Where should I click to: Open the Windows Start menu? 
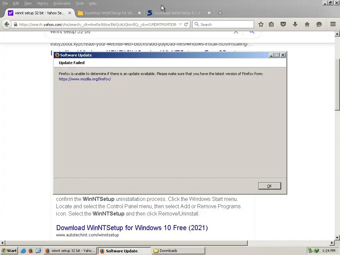[x=9, y=251]
